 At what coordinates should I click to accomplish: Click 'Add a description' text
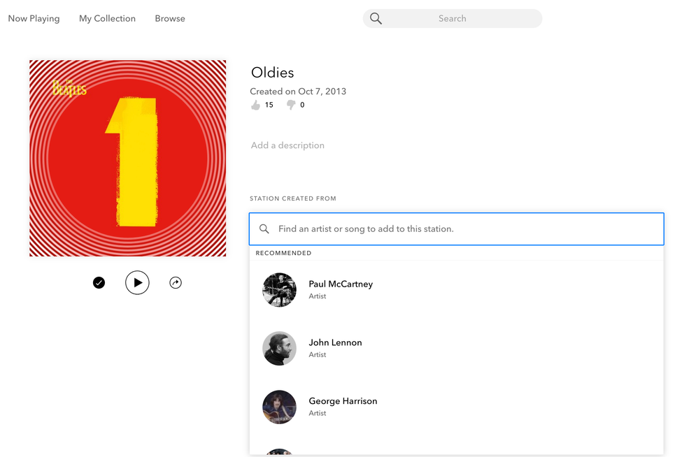[287, 145]
